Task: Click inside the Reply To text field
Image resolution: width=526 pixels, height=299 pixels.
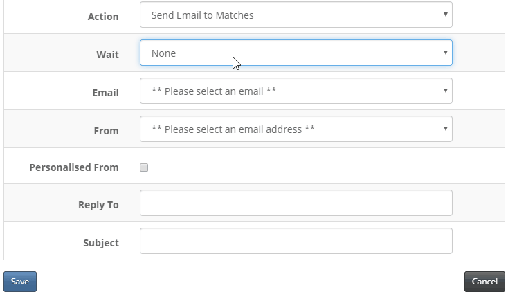Action: (x=296, y=203)
